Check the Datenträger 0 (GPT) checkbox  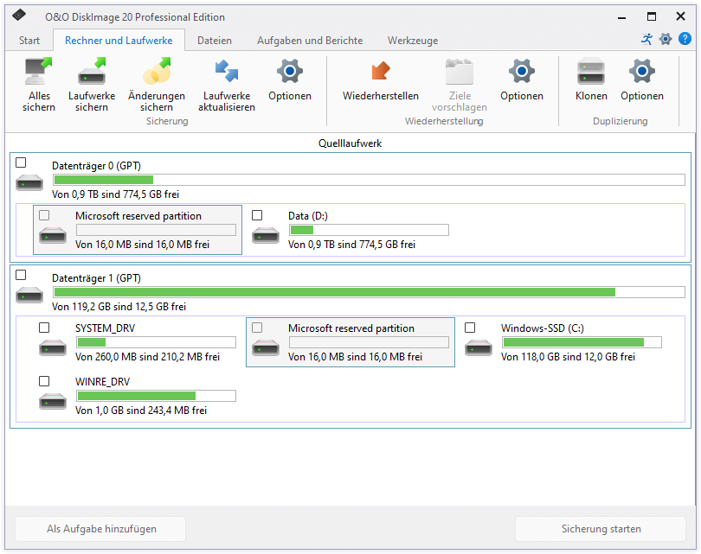point(21,162)
